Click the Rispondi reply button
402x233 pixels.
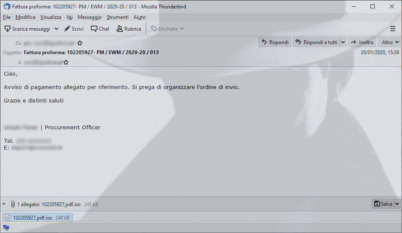275,42
